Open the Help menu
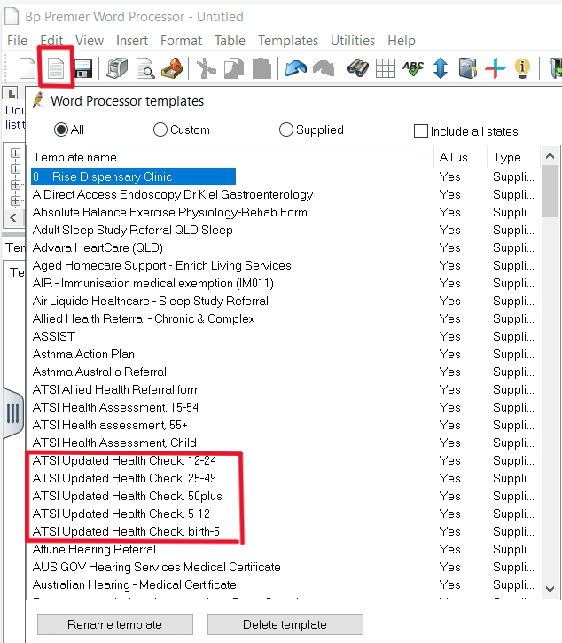562x643 pixels. pyautogui.click(x=402, y=41)
